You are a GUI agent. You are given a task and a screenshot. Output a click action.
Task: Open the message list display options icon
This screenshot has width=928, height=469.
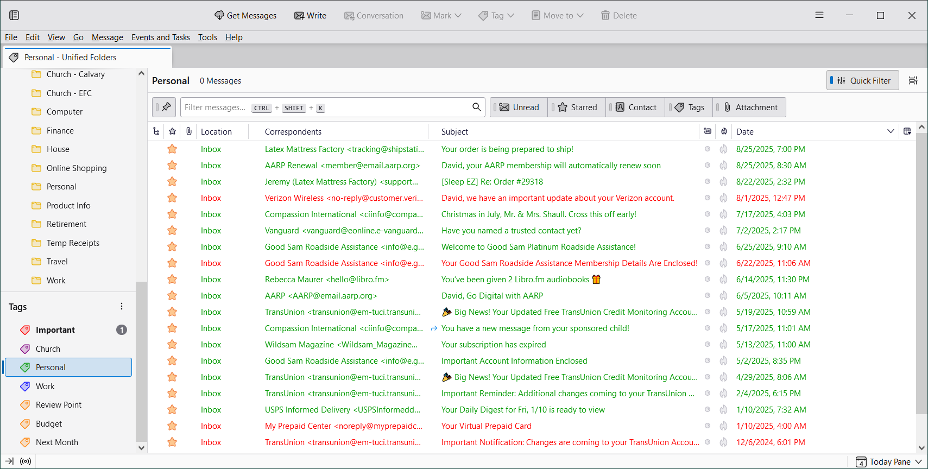pyautogui.click(x=913, y=80)
